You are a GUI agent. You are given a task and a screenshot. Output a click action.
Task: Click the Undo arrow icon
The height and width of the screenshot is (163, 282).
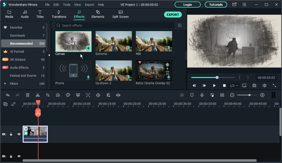(8, 95)
